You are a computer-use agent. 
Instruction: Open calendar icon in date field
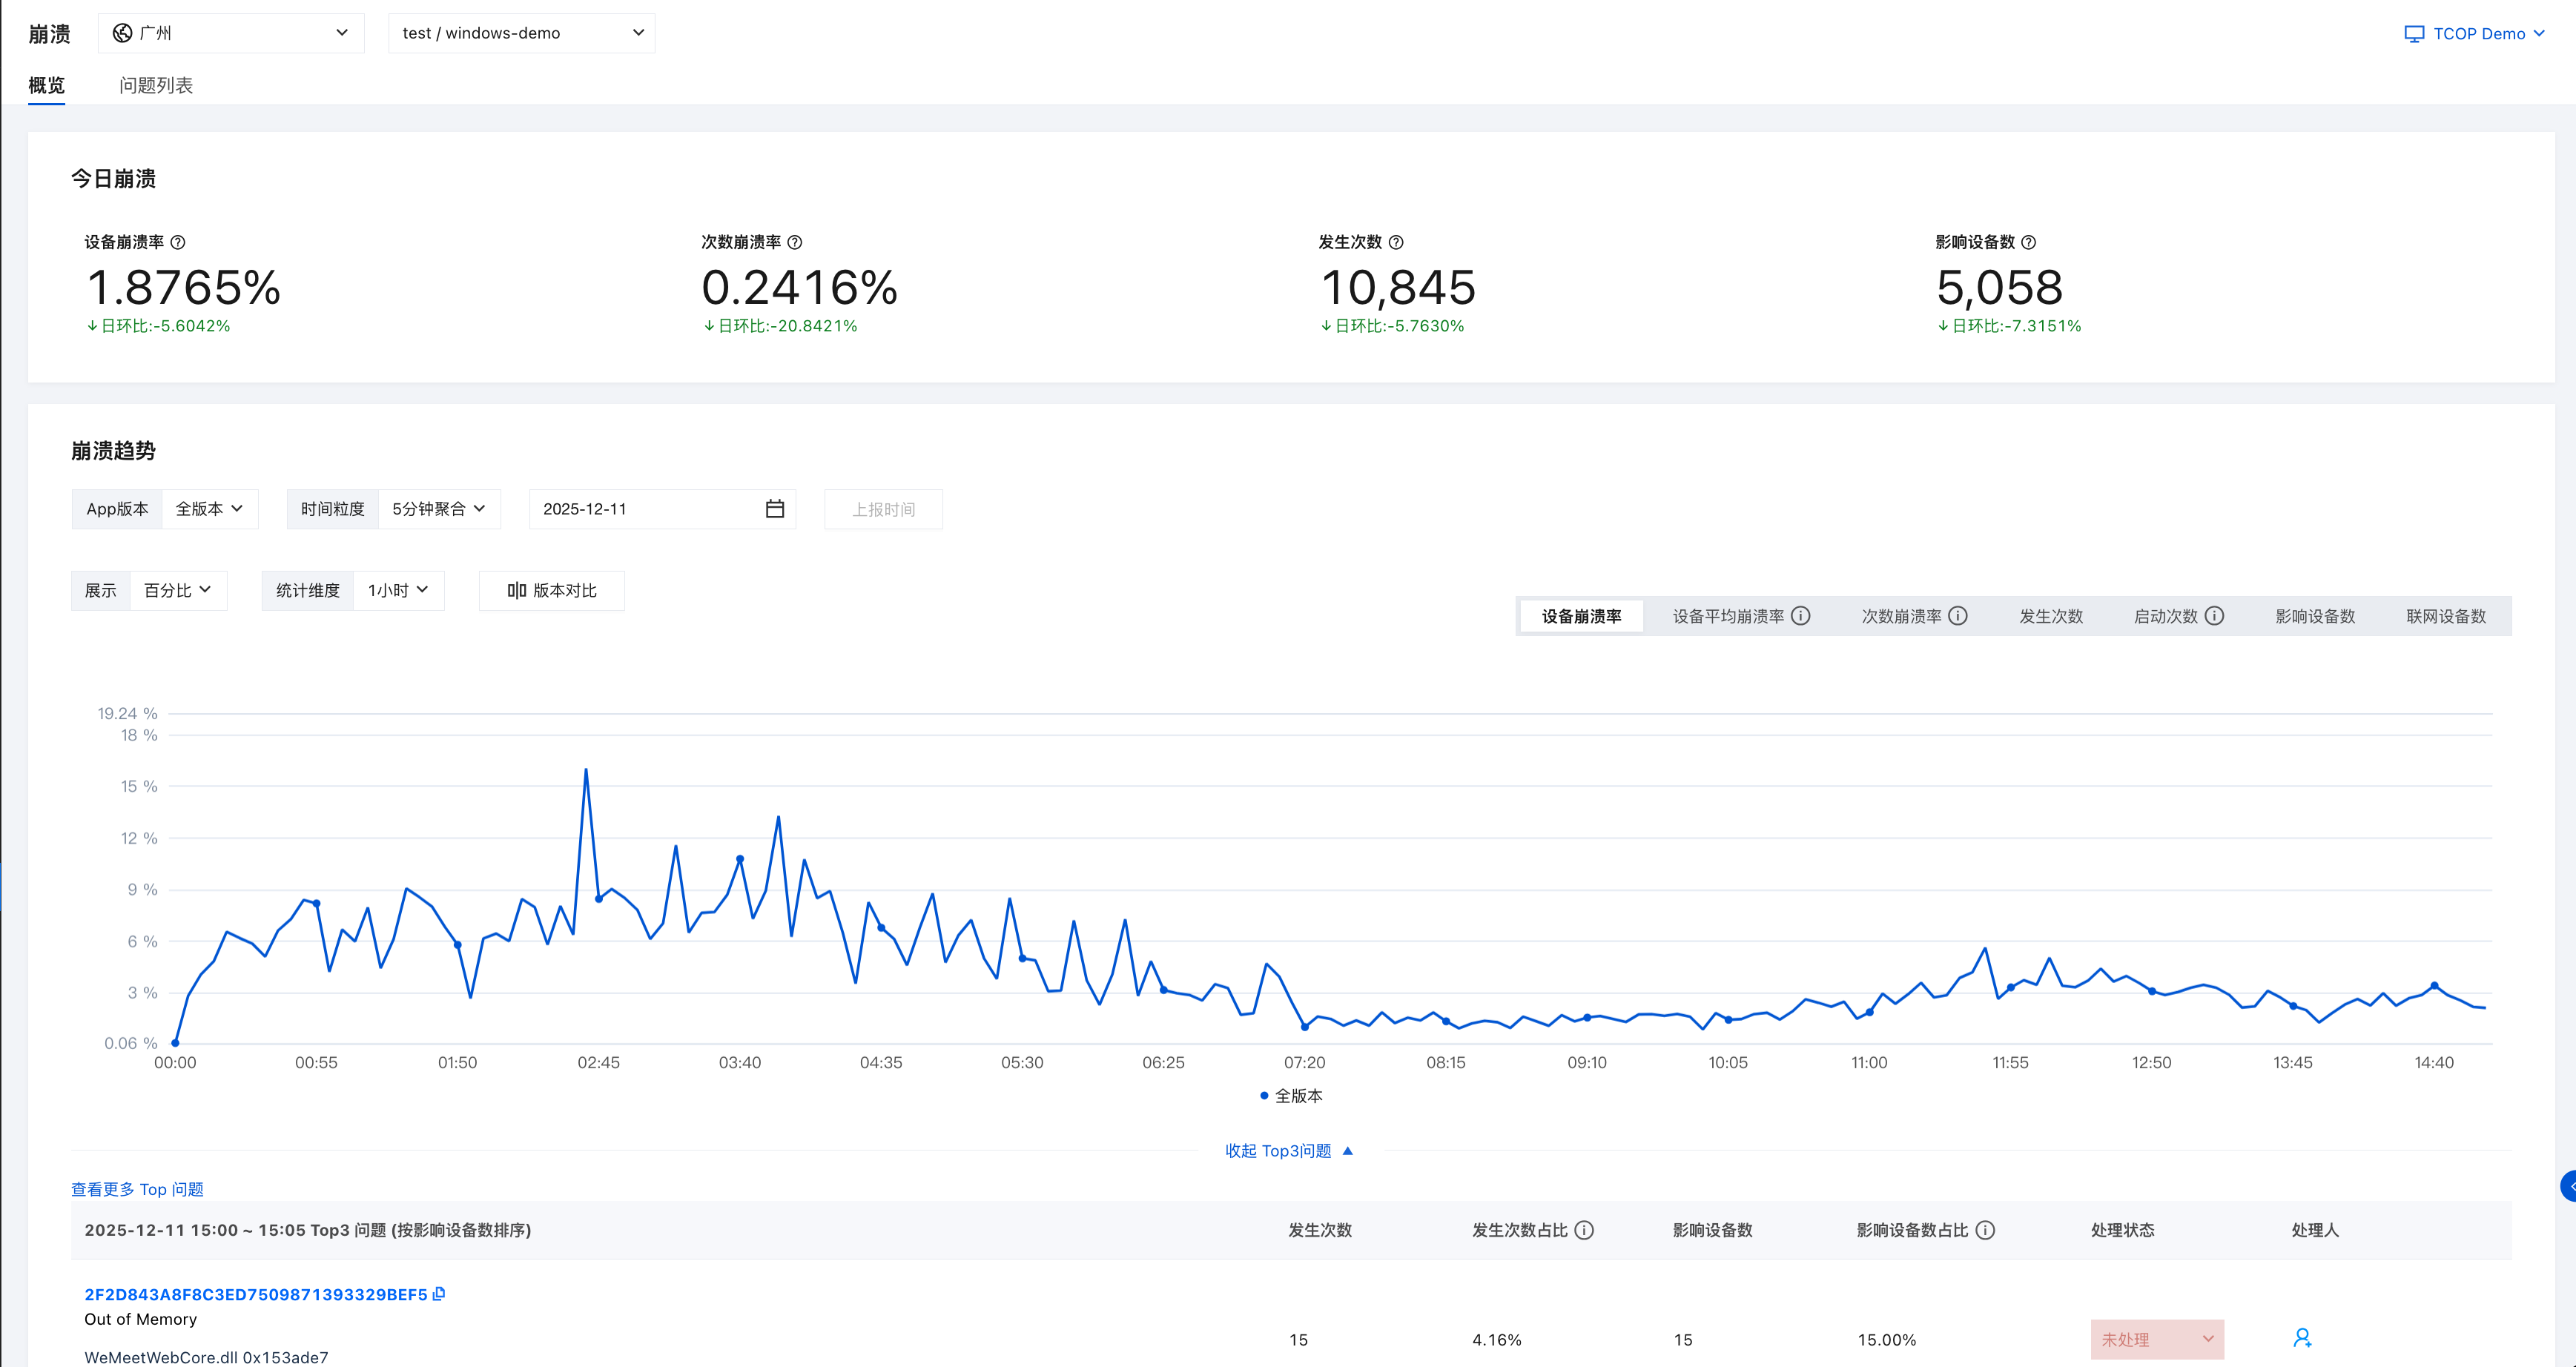coord(774,509)
